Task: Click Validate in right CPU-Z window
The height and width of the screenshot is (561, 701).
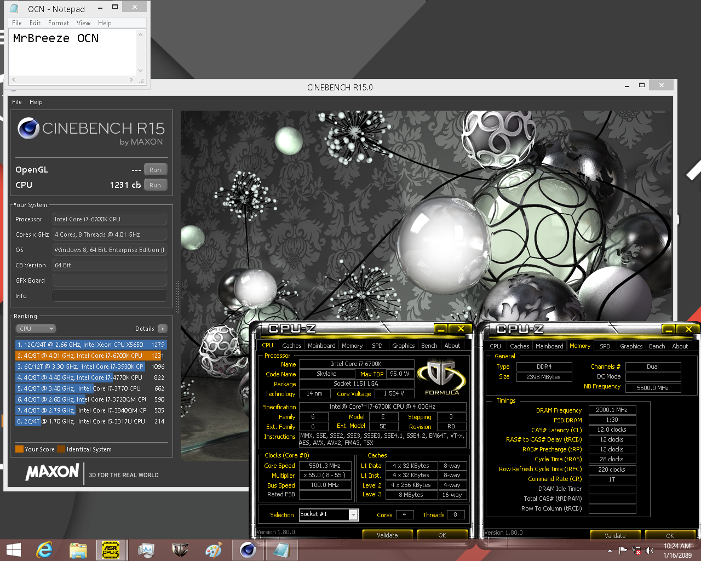Action: 615,536
